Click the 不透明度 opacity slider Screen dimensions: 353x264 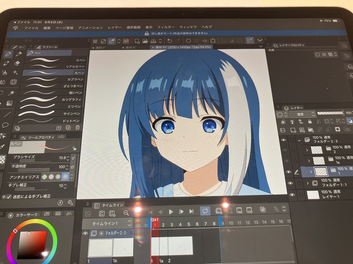(34, 170)
